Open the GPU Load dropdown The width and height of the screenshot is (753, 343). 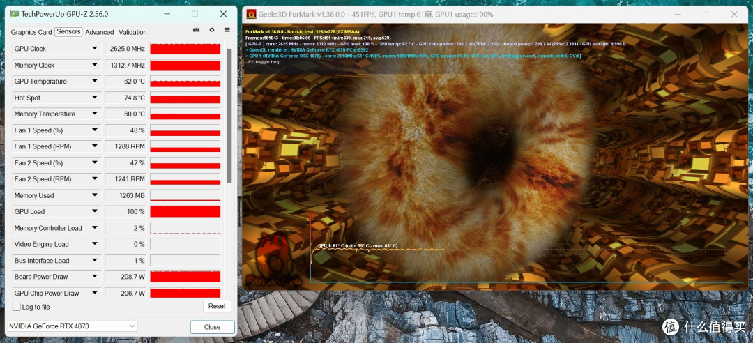[x=95, y=212]
